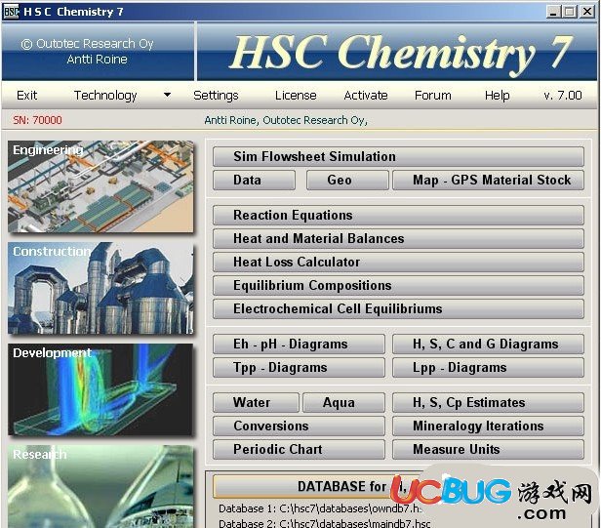Click the Activate menu item
601x528 pixels.
(x=366, y=95)
